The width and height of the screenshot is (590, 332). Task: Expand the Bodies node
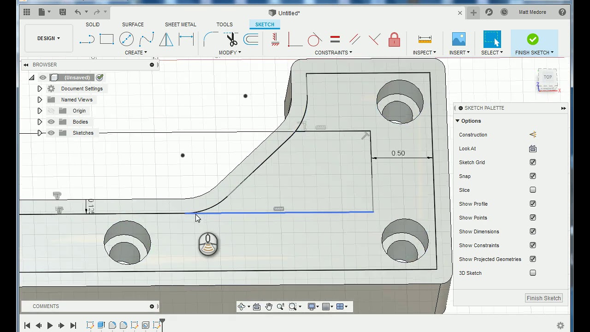[x=40, y=122]
